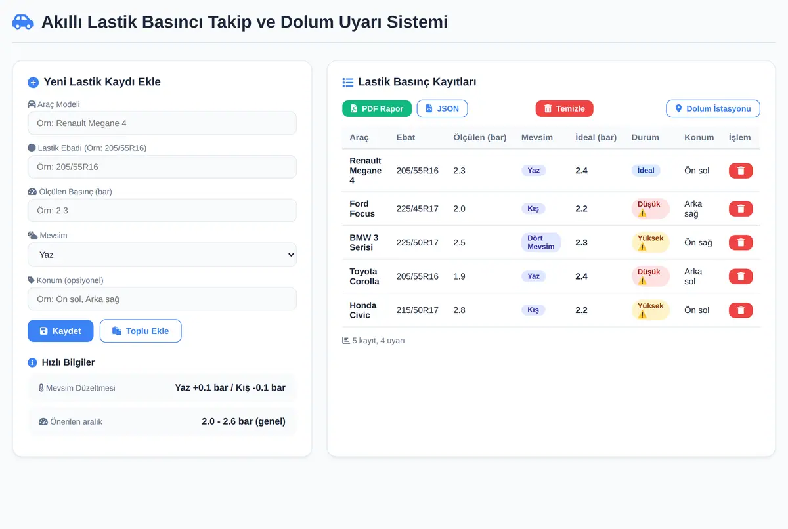Click the Ön sağ location cell

[x=698, y=243]
